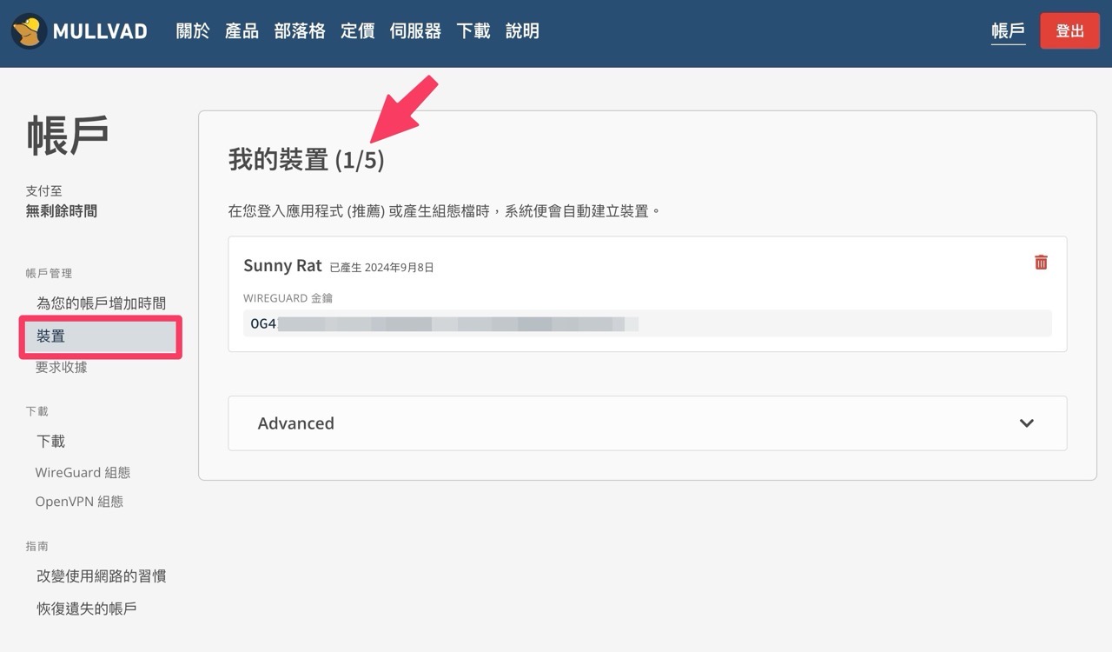
Task: Open the 關於 menu item
Action: [x=193, y=31]
